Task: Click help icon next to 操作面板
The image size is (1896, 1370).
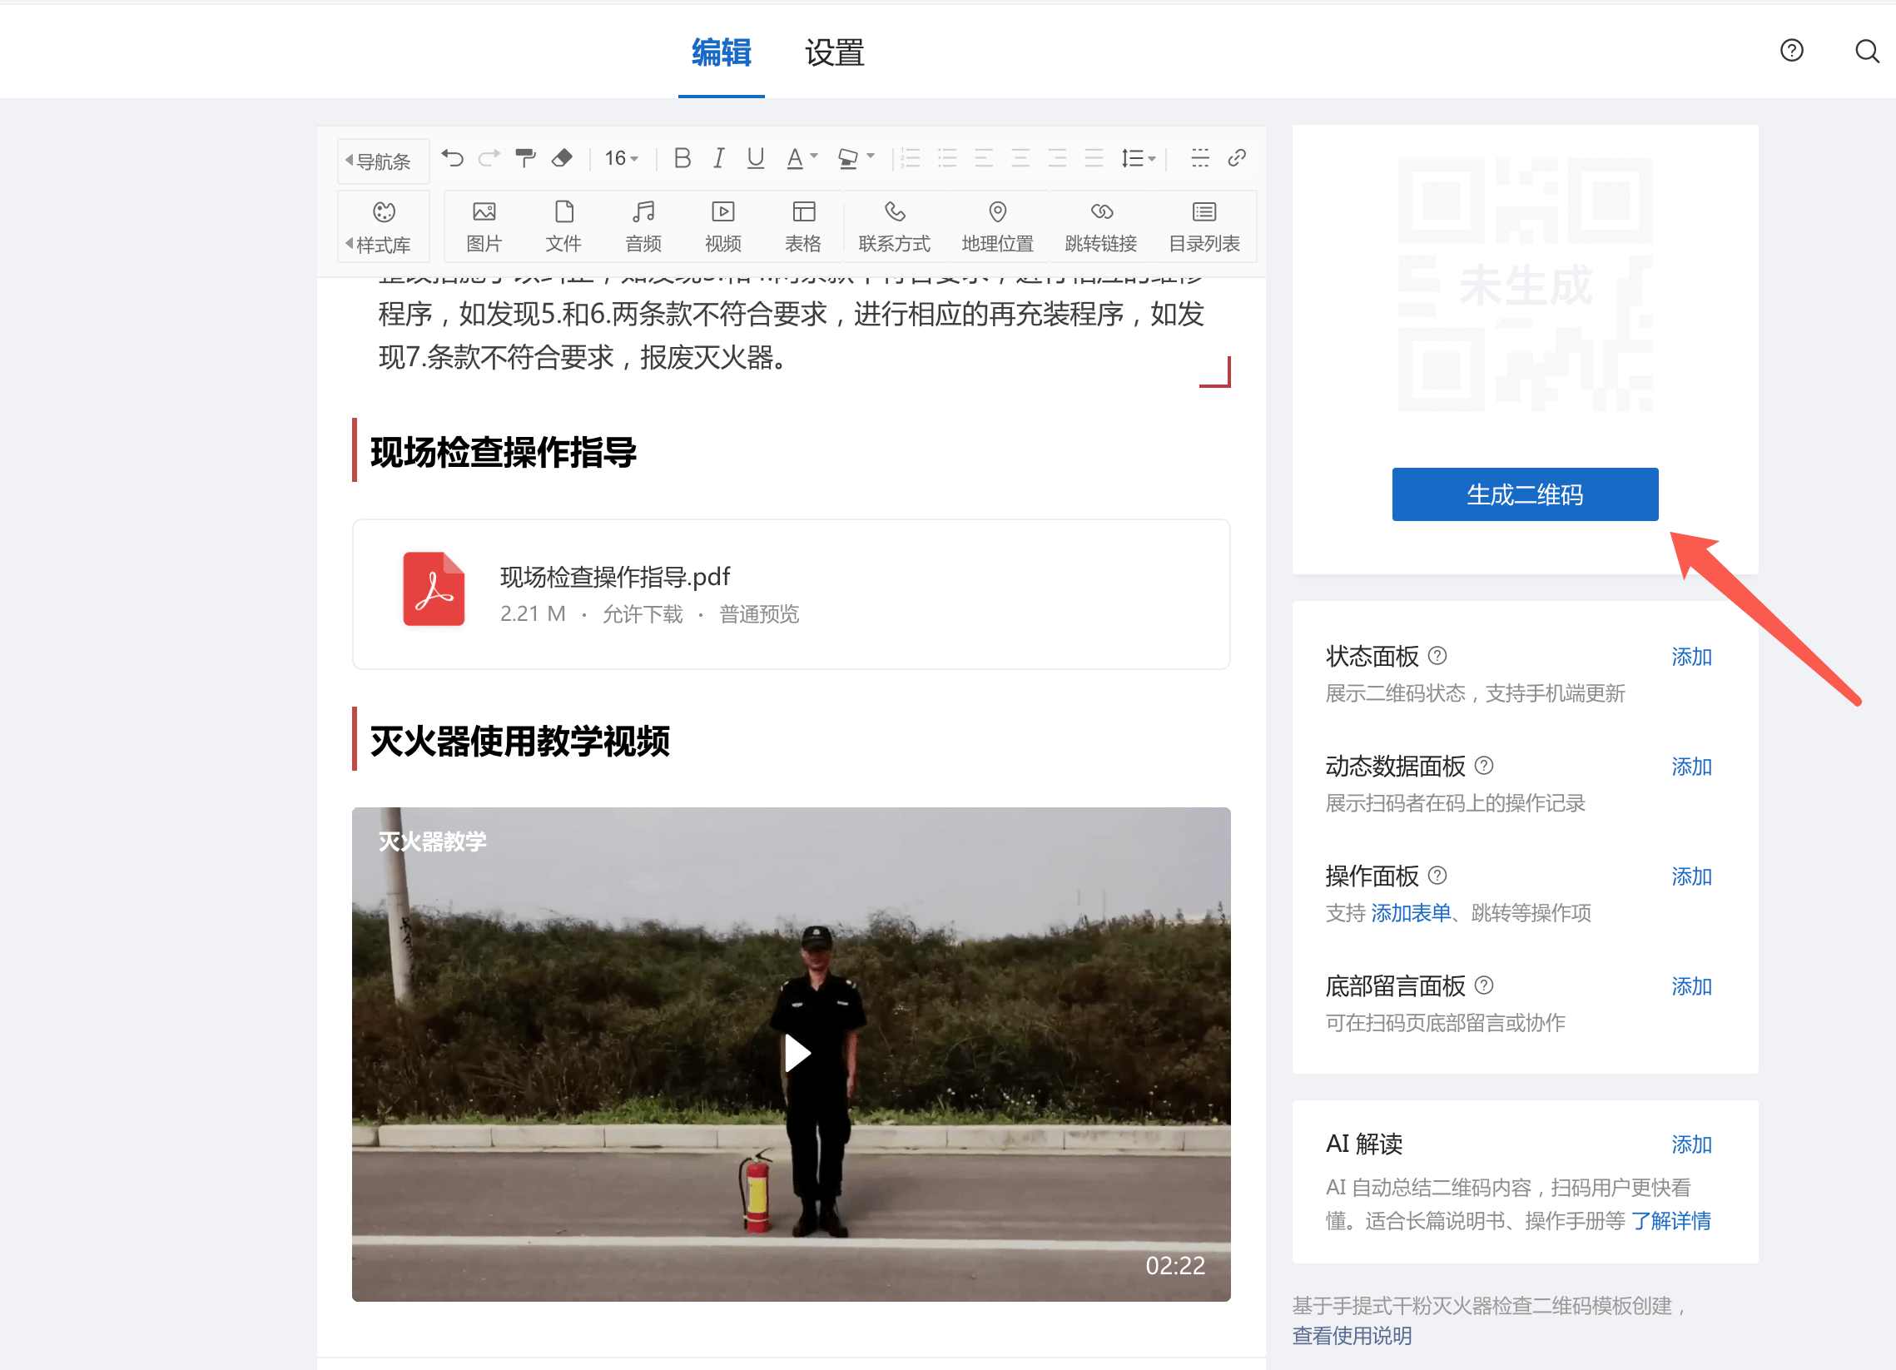Action: (x=1437, y=875)
